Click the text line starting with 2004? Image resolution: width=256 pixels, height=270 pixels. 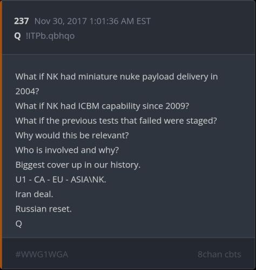[x=27, y=91]
